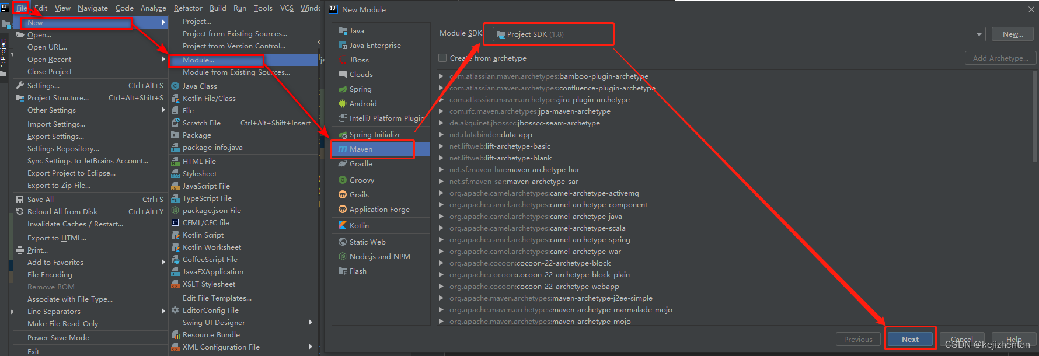Click the Resource Bundle icon
Viewport: 1039px width, 356px height.
[x=175, y=335]
